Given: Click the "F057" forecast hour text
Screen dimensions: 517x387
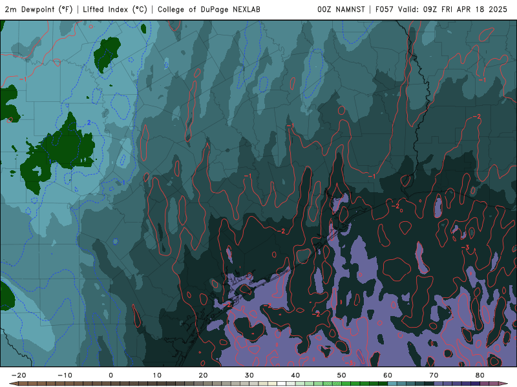Looking at the screenshot, I should click(385, 10).
